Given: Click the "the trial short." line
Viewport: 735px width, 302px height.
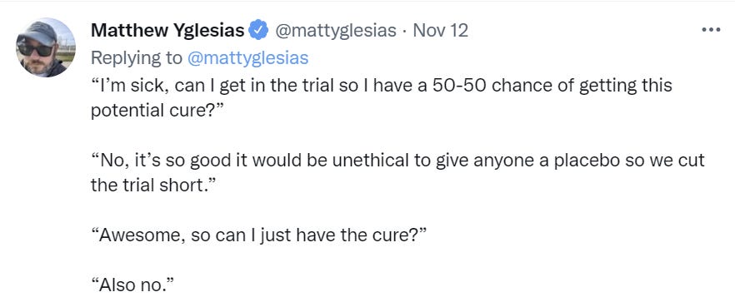Looking at the screenshot, I should point(152,186).
